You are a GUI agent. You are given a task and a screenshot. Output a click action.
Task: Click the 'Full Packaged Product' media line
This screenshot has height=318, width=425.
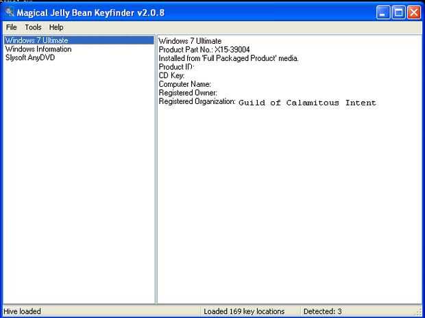point(228,58)
